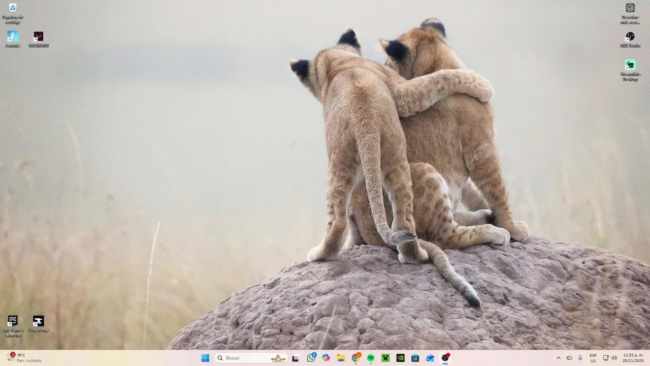This screenshot has width=650, height=366.
Task: Click the 'Descubre más acerca' wallpaper info icon
Action: [630, 13]
